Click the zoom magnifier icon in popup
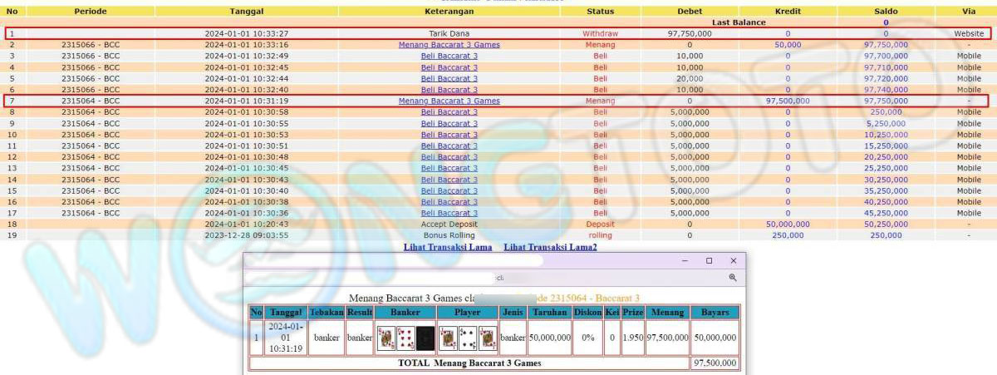The image size is (997, 375). click(732, 278)
